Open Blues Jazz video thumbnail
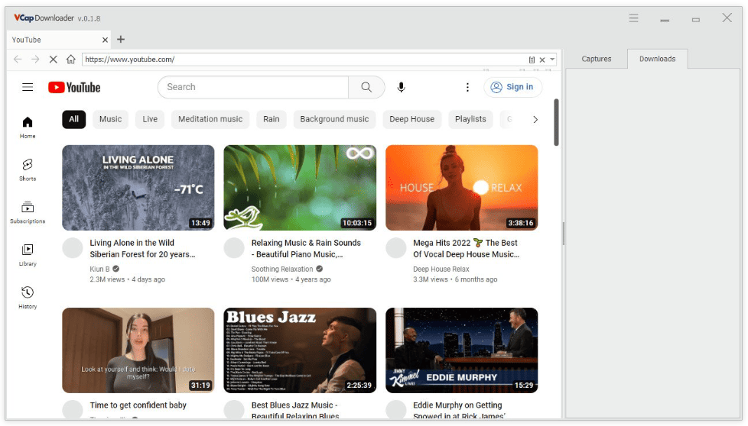Screen dimensions: 748x426 pyautogui.click(x=300, y=350)
